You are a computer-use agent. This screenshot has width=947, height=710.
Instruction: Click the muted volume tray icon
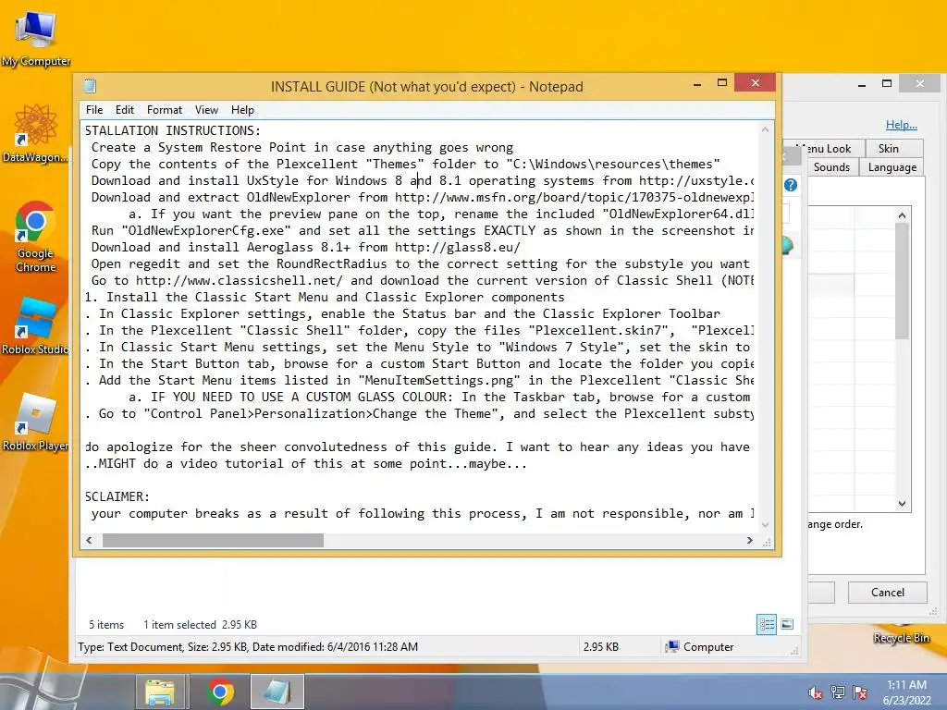click(x=816, y=692)
